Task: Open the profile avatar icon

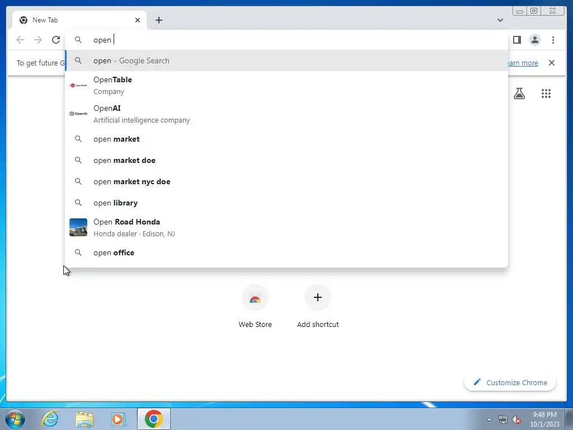Action: point(534,40)
